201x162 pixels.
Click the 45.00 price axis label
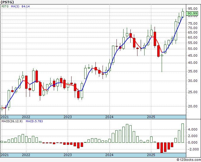pyautogui.click(x=192, y=55)
